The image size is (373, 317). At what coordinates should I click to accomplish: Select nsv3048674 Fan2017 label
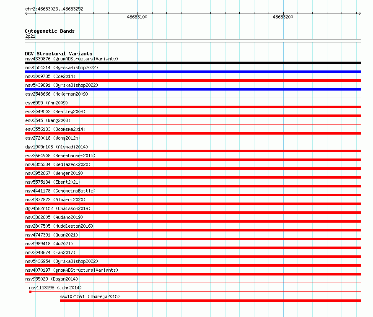tap(50, 252)
